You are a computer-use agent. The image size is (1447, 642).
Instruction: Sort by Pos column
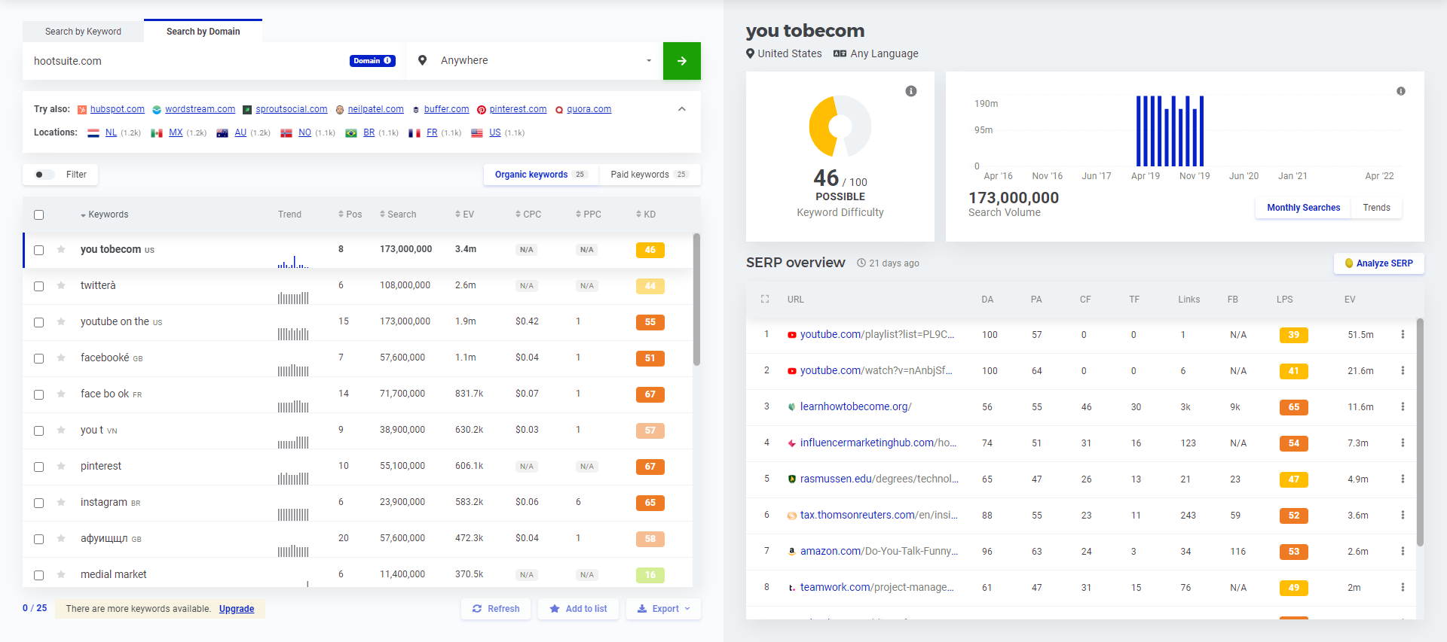pos(350,215)
